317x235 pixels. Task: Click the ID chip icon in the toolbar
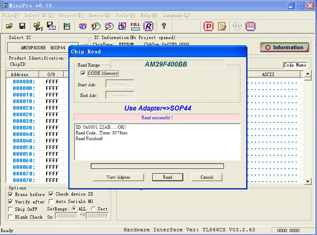click(x=82, y=26)
